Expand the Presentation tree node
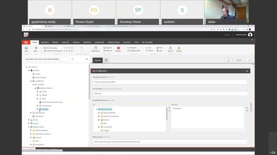 [x=38, y=105]
